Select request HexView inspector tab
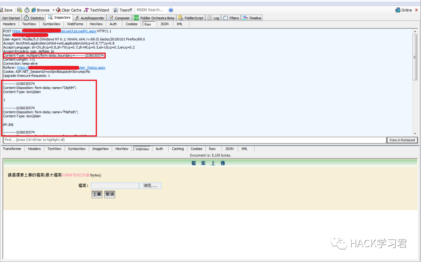 coord(96,24)
